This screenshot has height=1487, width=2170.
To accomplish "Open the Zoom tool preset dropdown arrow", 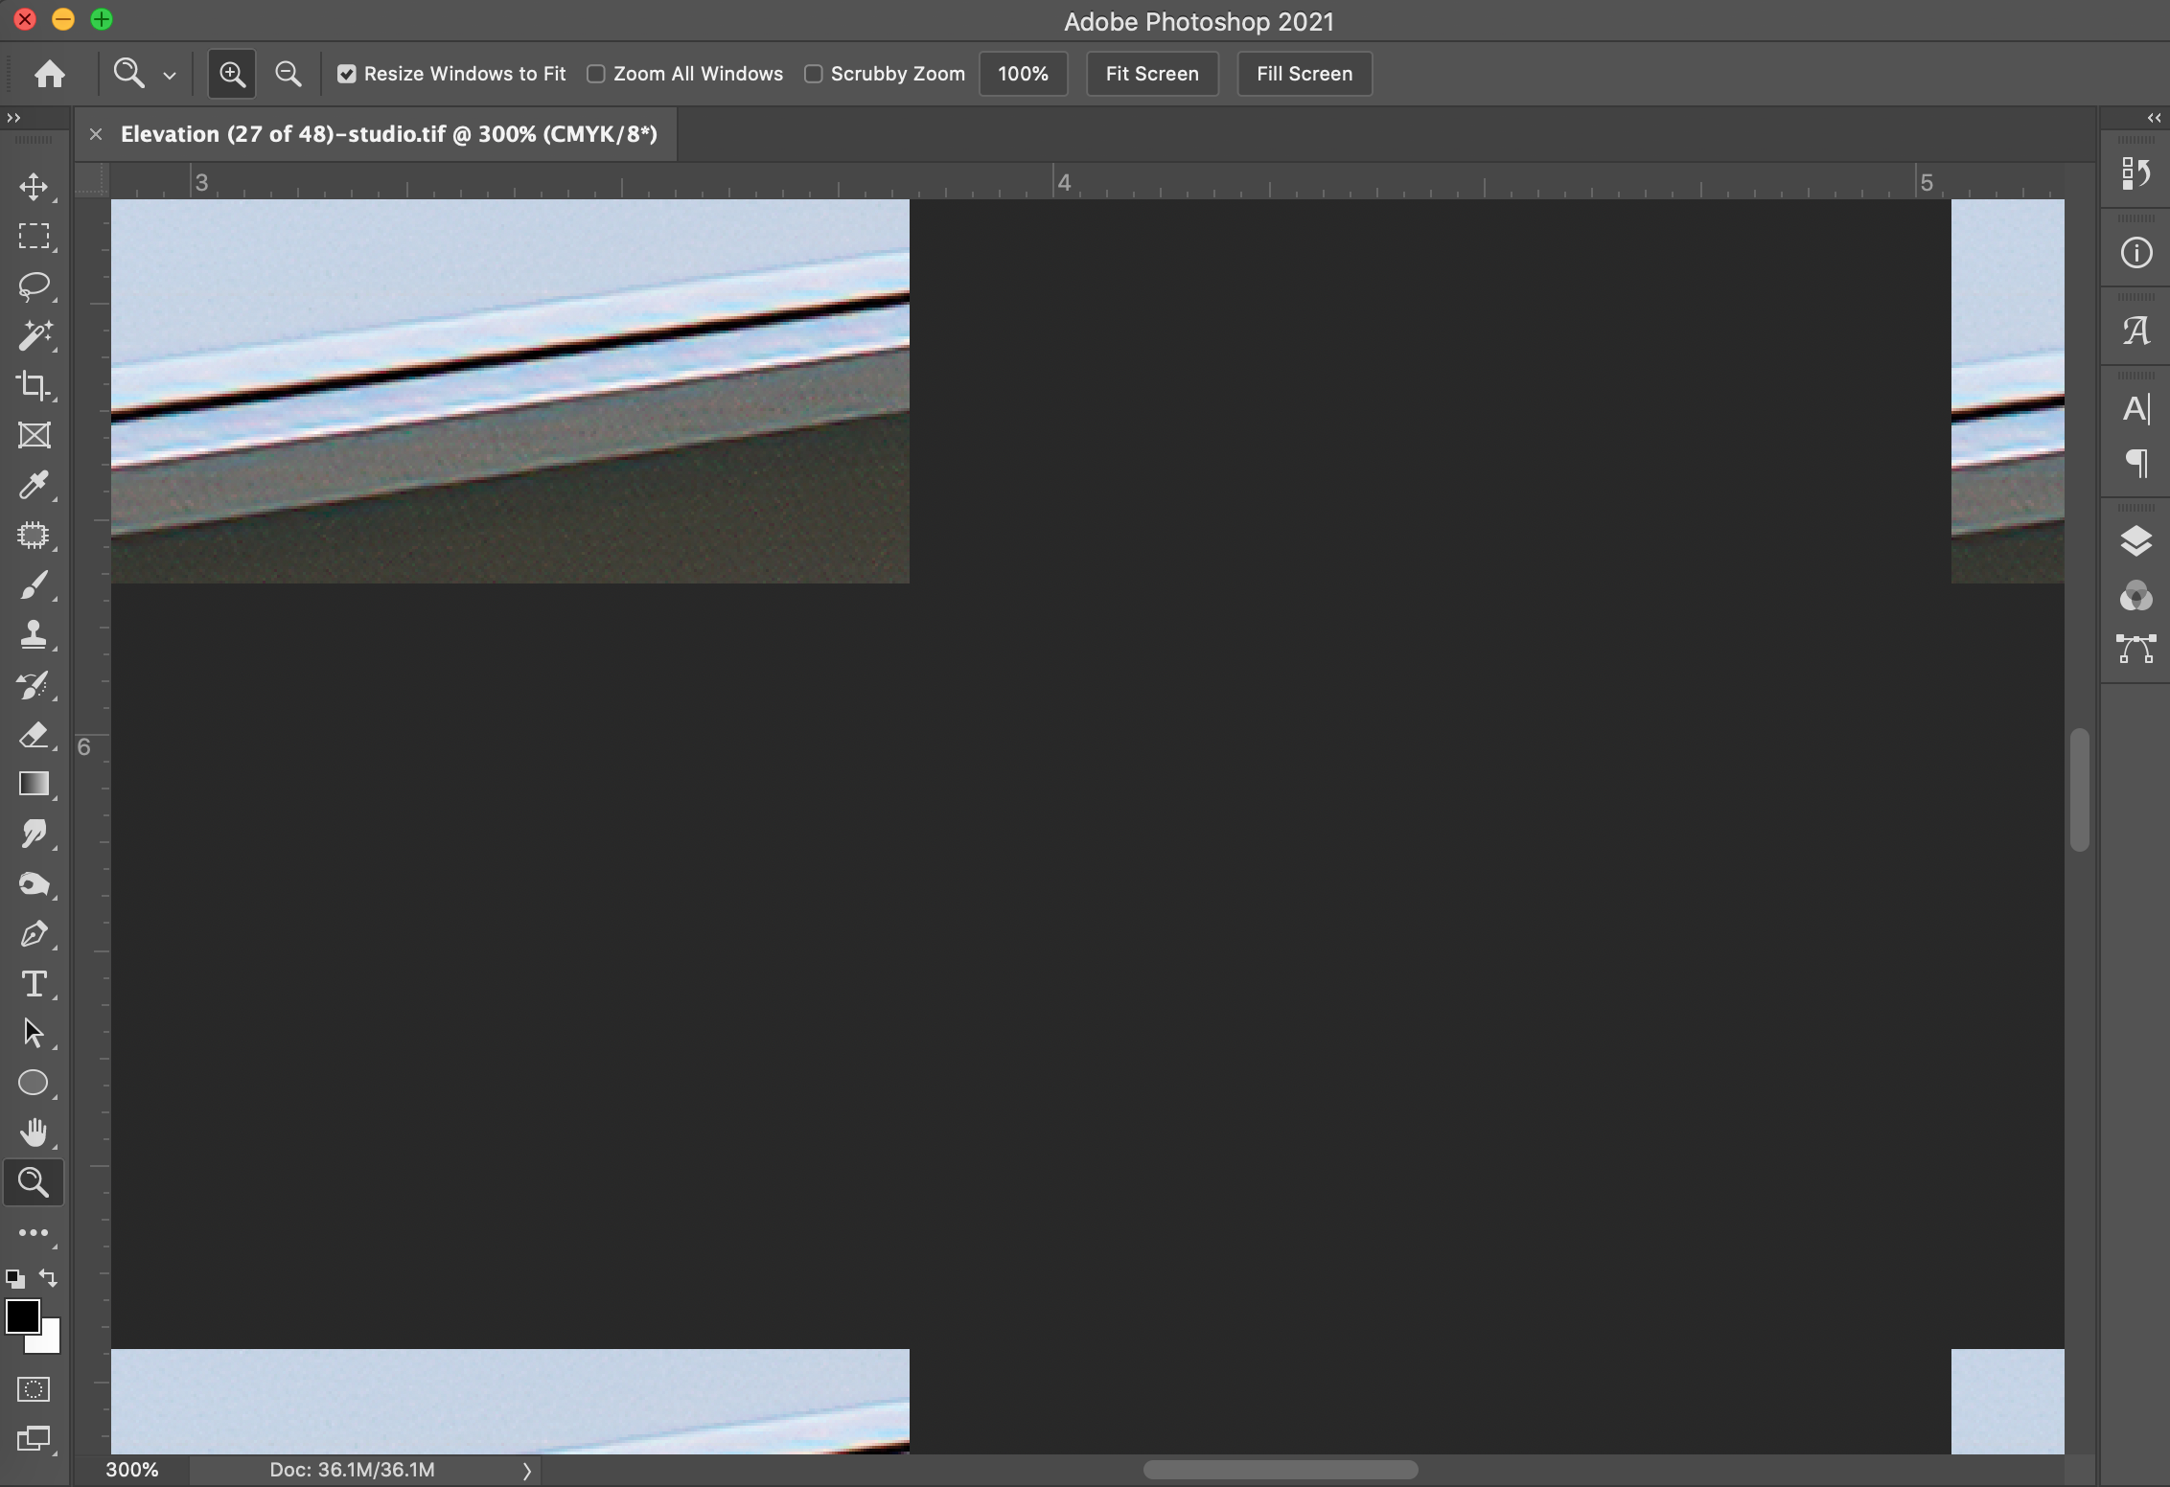I will pos(170,75).
